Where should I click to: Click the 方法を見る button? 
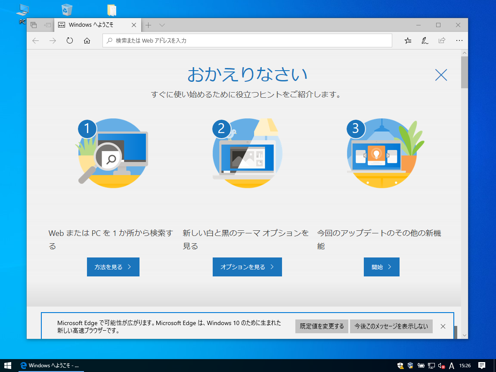(113, 267)
